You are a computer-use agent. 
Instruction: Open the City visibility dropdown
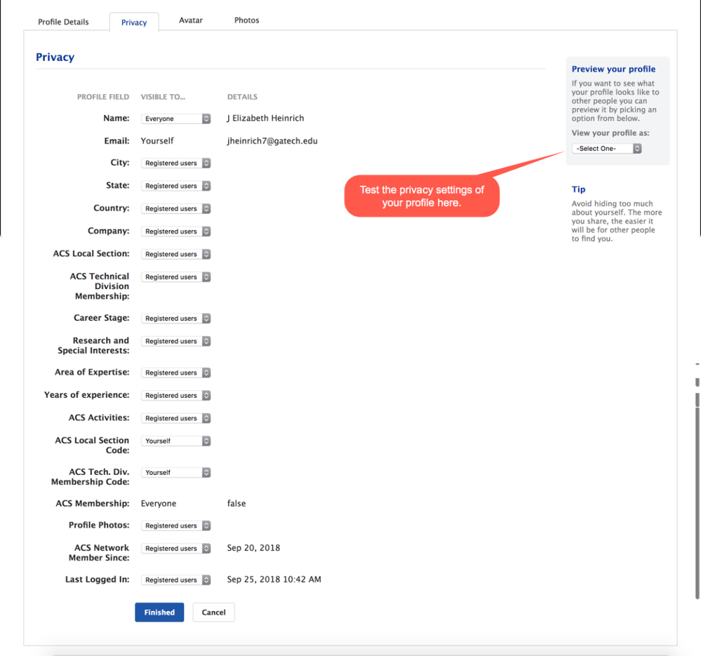pos(175,163)
